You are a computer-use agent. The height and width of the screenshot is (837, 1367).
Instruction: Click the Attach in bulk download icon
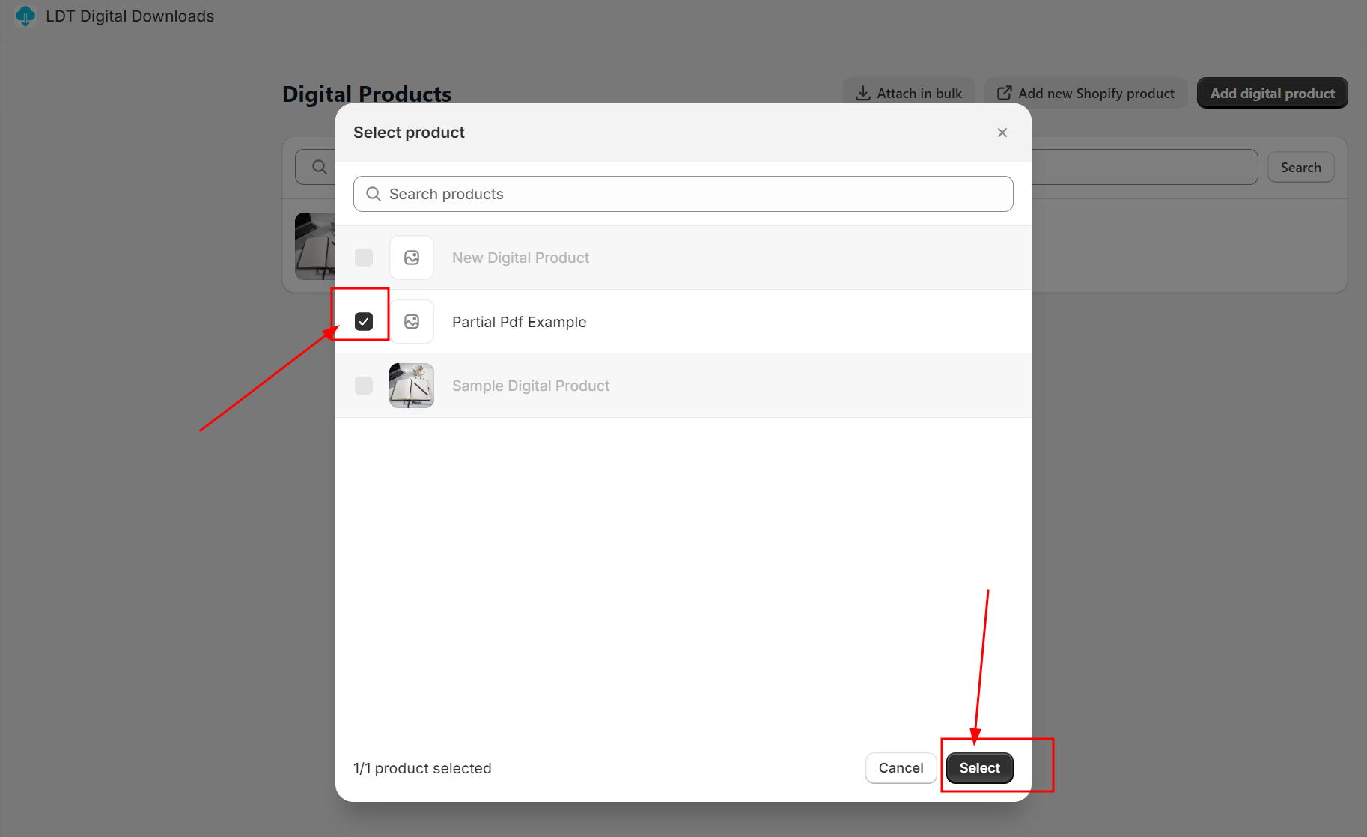(x=862, y=94)
